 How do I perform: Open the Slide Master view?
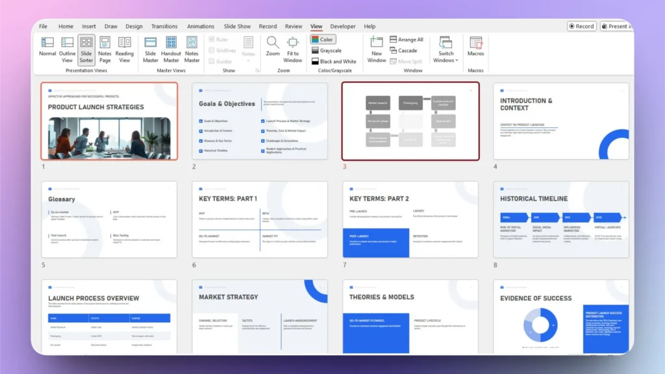coord(150,49)
